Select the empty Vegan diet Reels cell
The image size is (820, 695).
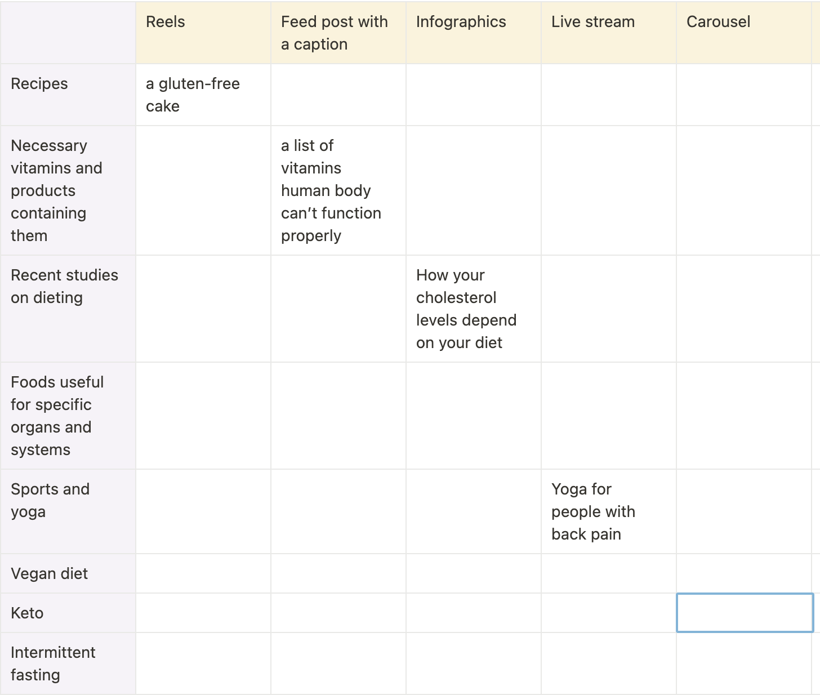[x=203, y=573]
